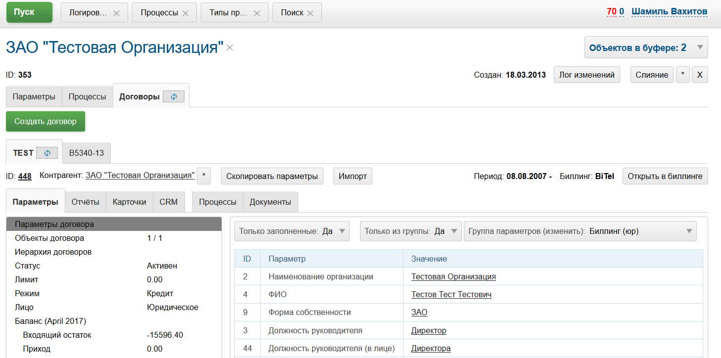Image resolution: width=721 pixels, height=358 pixels.
Task: Close the Процессы top tab via X
Action: [x=185, y=13]
